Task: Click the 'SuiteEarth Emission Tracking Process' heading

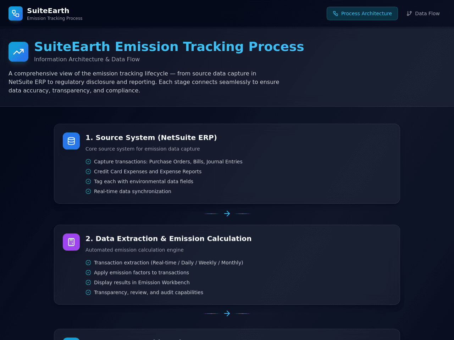Action: tap(169, 47)
